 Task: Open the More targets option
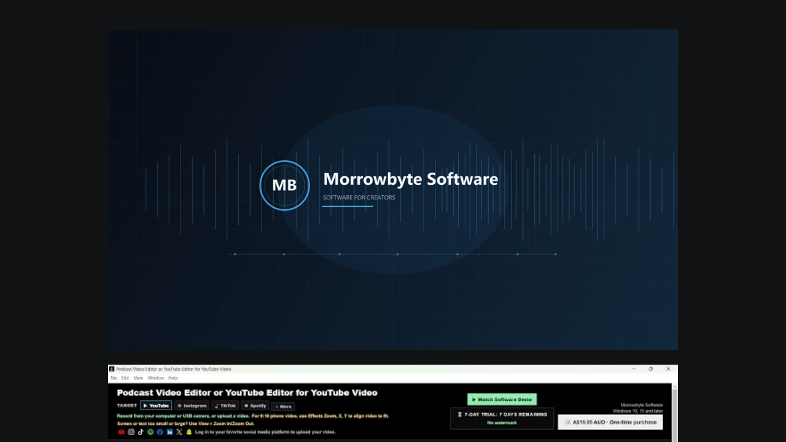[283, 406]
